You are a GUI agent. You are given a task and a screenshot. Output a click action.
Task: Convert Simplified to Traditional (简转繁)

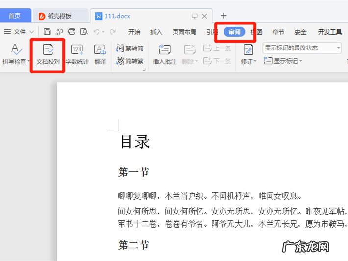coord(129,61)
